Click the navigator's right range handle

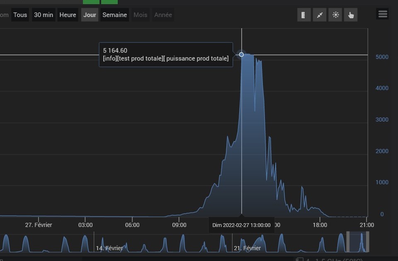pos(368,242)
